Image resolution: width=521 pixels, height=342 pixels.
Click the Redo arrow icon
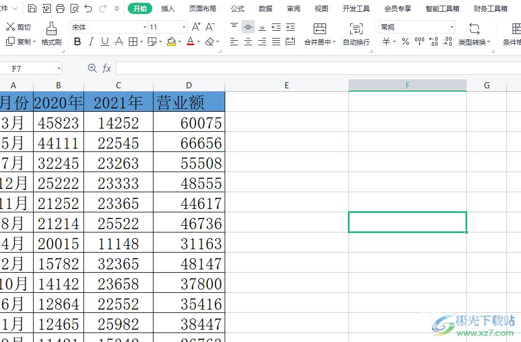(x=103, y=8)
